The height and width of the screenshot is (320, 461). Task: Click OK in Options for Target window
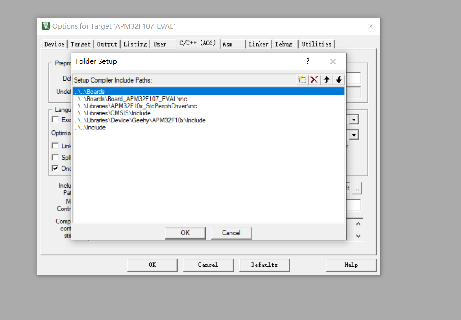point(152,265)
